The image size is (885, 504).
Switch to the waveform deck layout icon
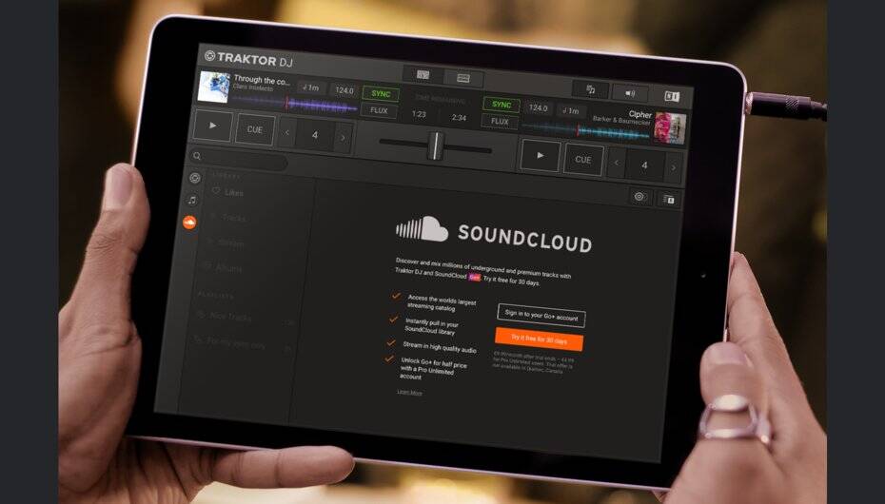[423, 75]
